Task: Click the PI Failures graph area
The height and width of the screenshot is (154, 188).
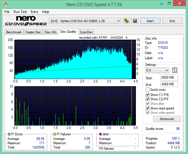Action: point(75,106)
